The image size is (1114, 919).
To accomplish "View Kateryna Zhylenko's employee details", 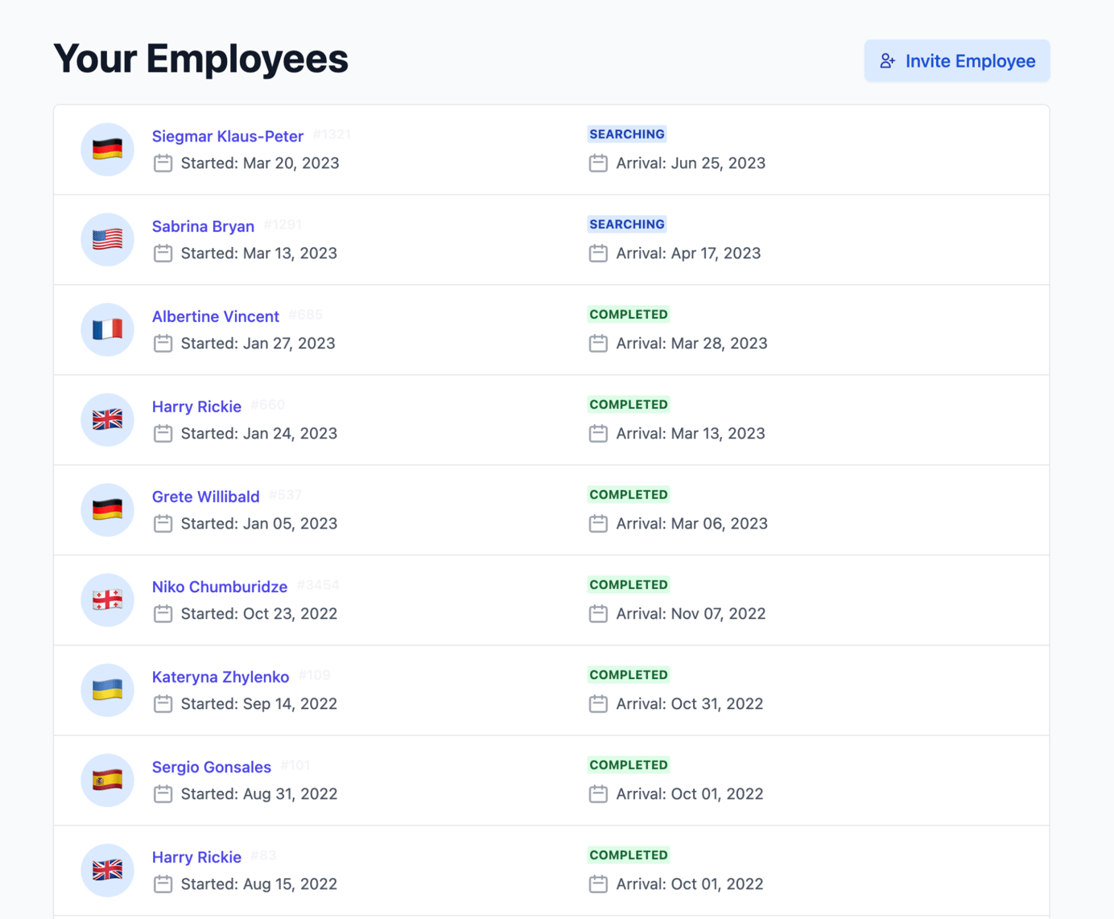I will [220, 677].
